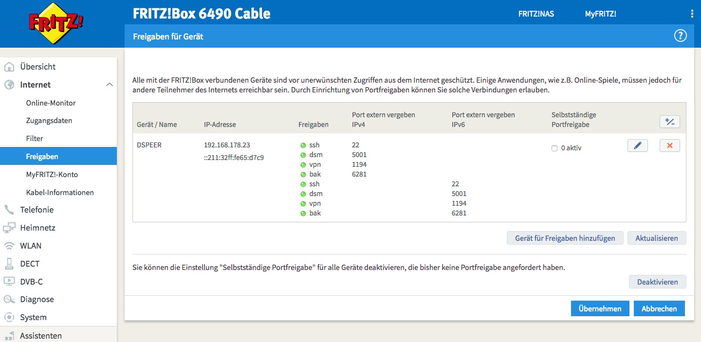Open the three-dot options menu
Viewport: 701px width, 342px height.
coord(692,14)
